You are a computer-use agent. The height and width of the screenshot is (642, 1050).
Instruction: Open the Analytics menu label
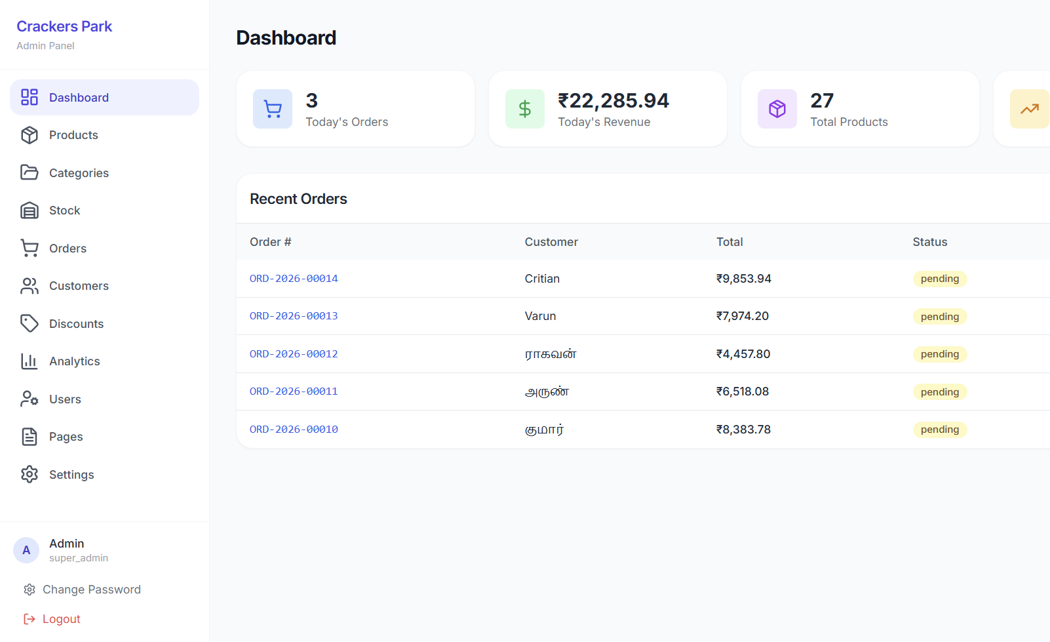(74, 361)
